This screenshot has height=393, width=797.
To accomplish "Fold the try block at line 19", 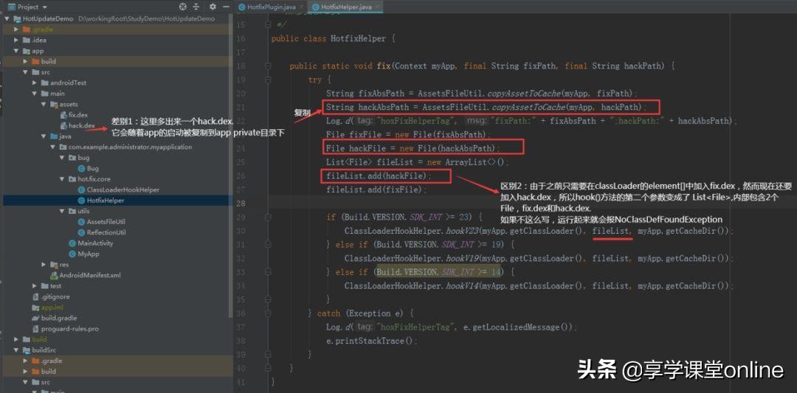I will click(x=267, y=80).
